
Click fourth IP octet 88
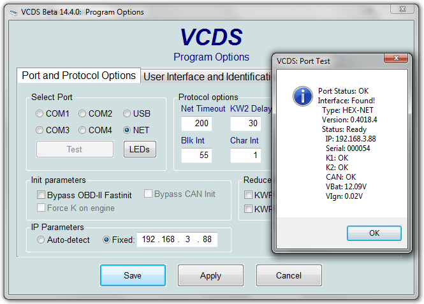tap(207, 239)
